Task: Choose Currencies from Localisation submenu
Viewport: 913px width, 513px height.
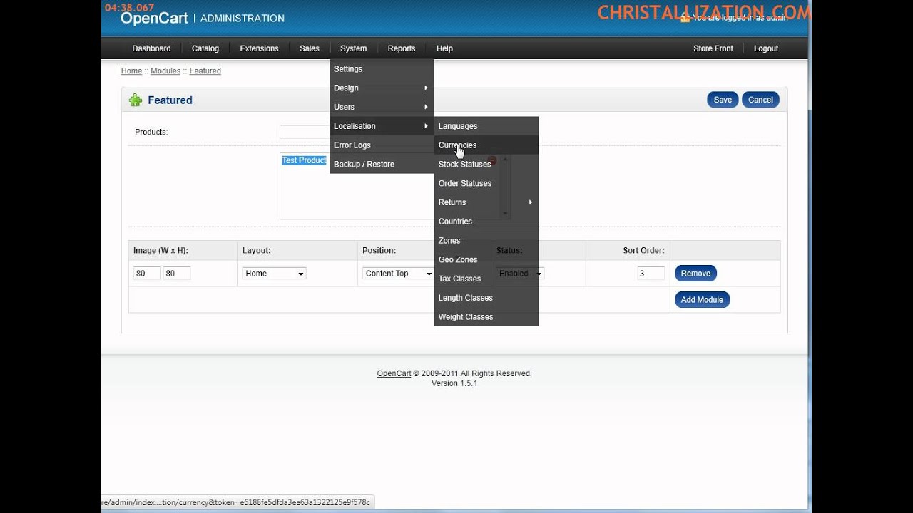Action: [x=486, y=145]
